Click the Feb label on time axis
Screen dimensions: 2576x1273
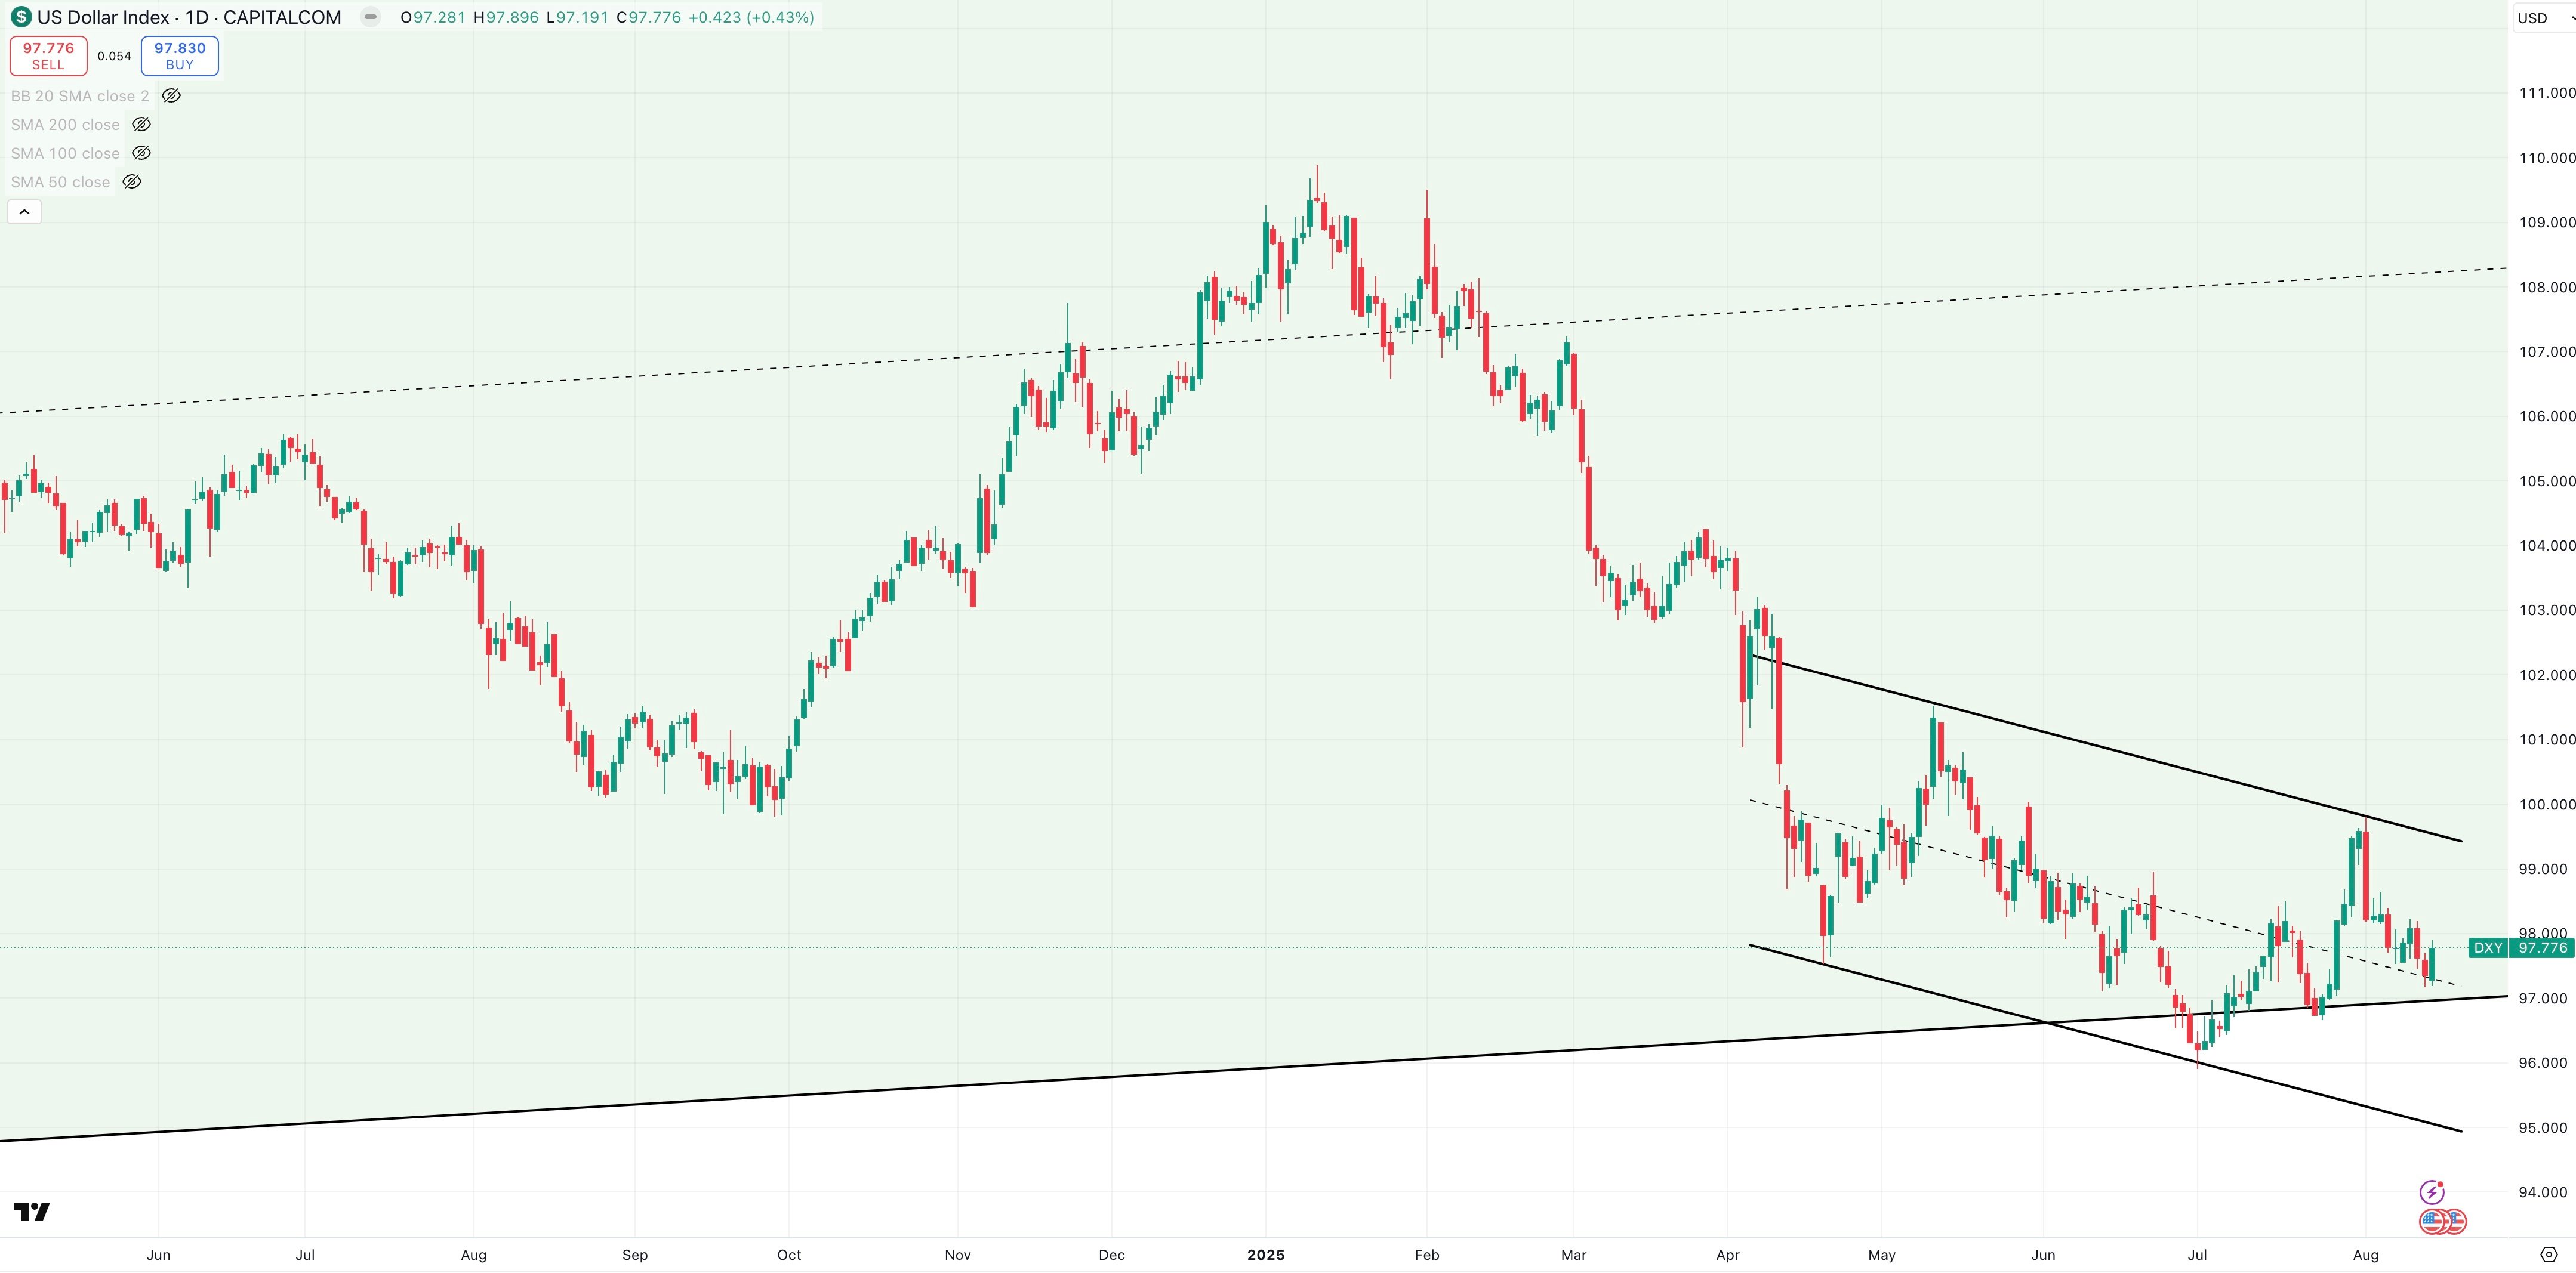tap(1427, 1255)
